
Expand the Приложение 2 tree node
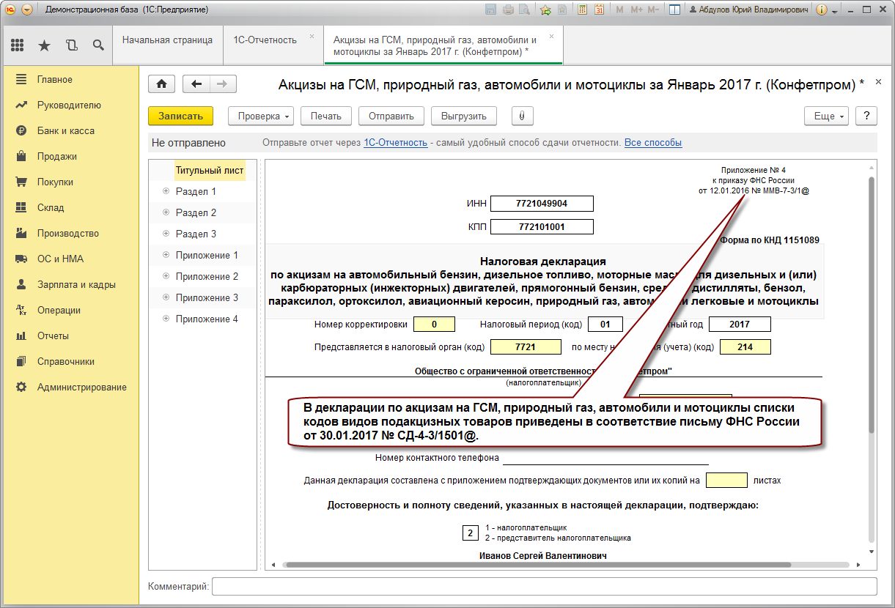point(166,277)
